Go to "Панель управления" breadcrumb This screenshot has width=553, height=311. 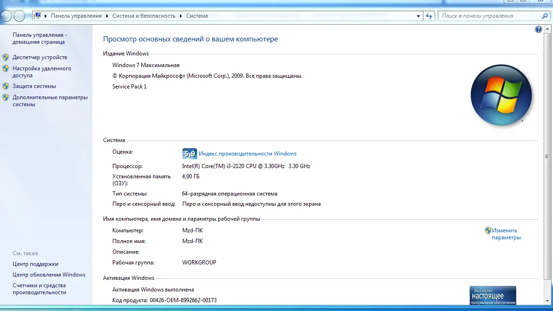pos(76,16)
